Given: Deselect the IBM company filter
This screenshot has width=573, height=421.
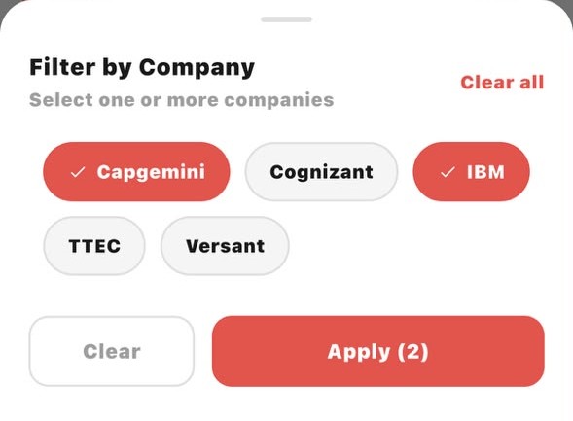Looking at the screenshot, I should 472,172.
